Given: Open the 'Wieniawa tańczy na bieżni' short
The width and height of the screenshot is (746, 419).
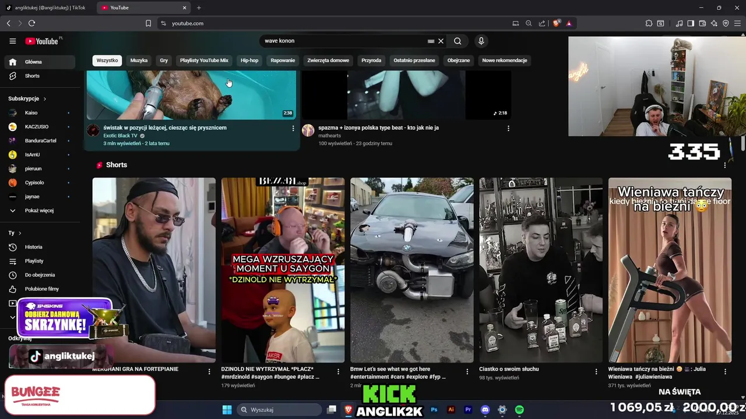Looking at the screenshot, I should coord(670,270).
